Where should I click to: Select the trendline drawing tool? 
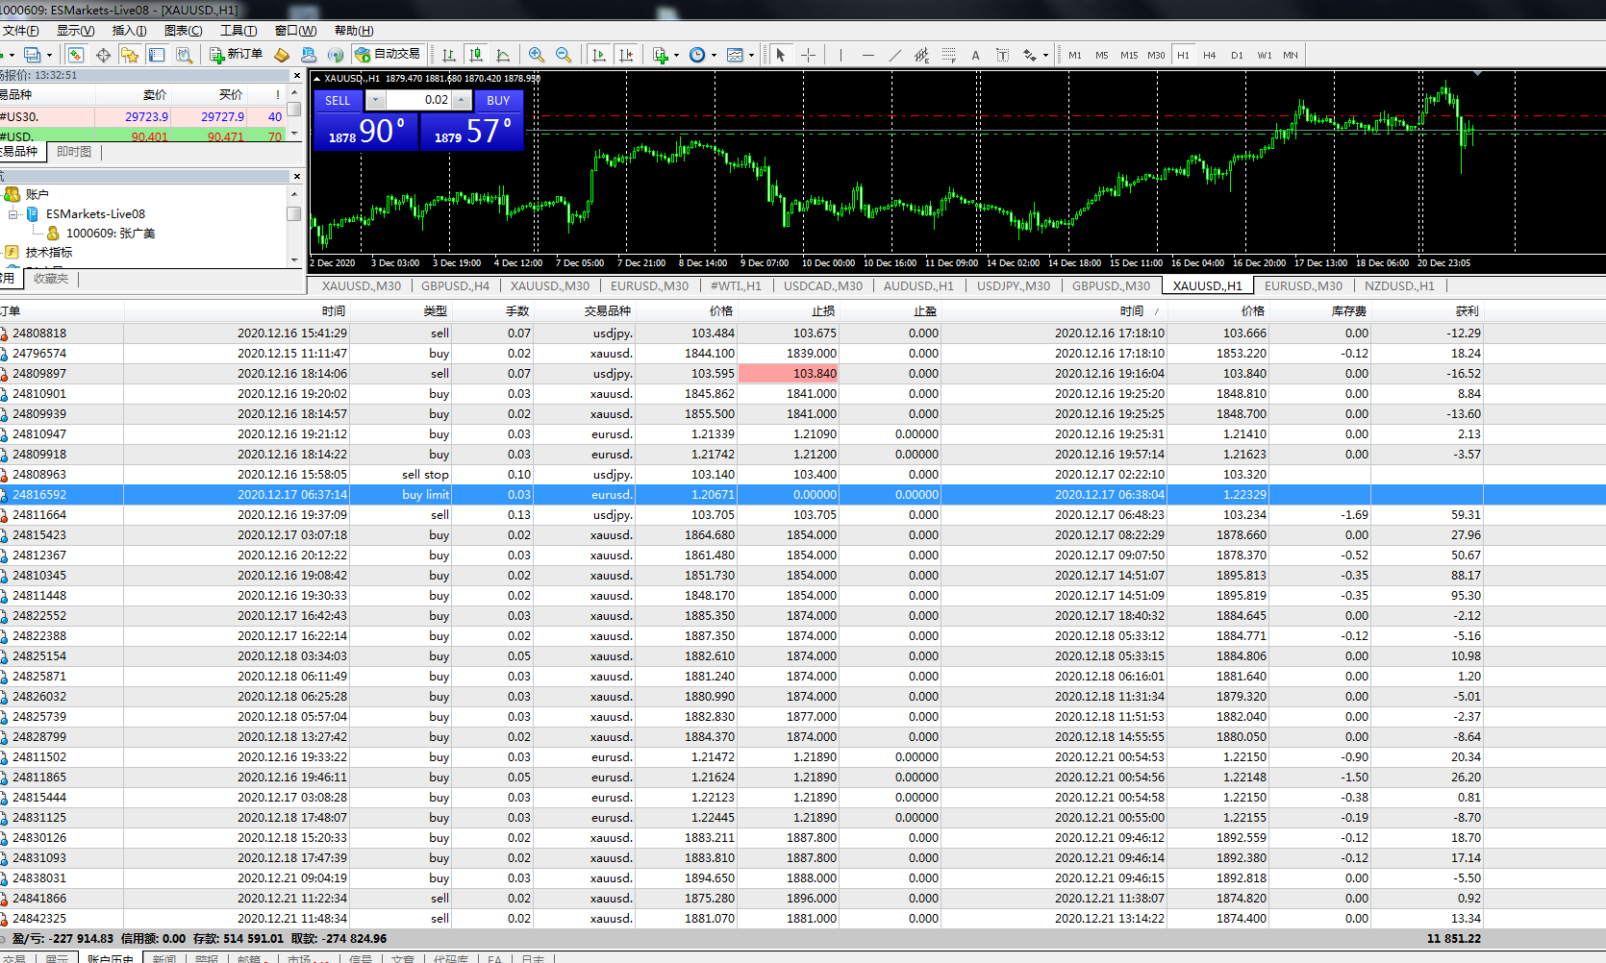[895, 55]
